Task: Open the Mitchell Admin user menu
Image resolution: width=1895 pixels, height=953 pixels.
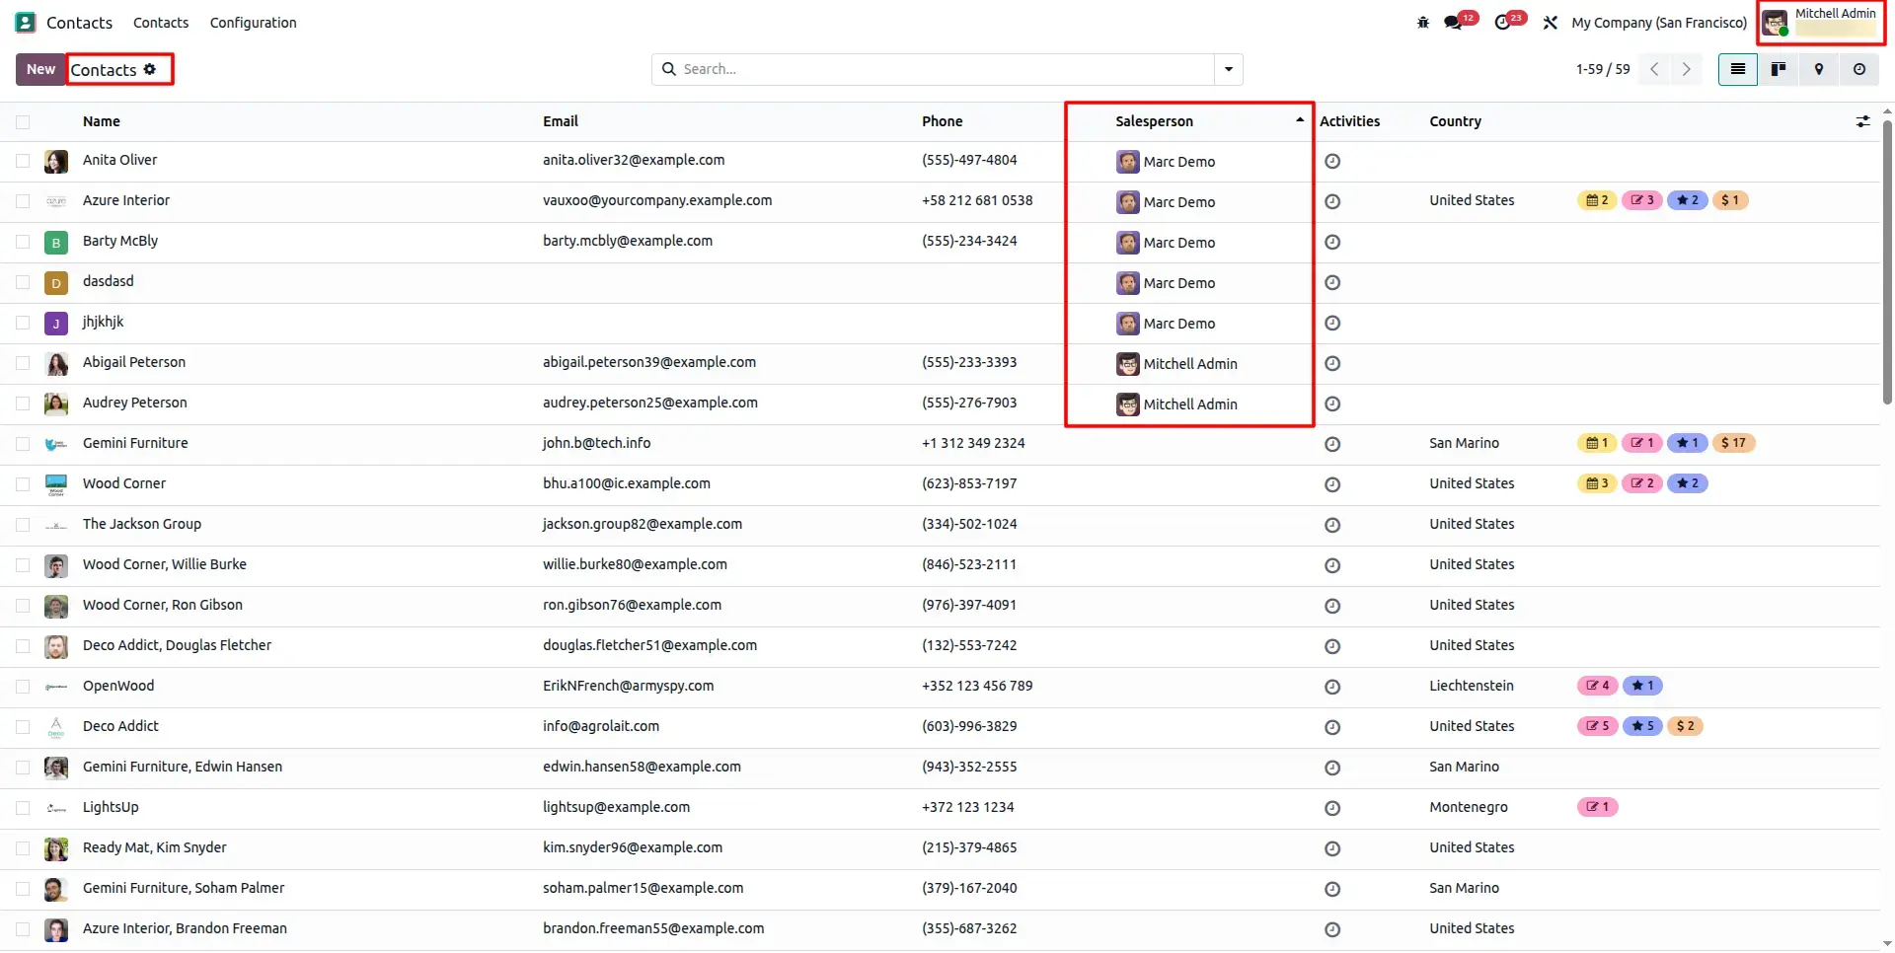Action: tap(1821, 22)
